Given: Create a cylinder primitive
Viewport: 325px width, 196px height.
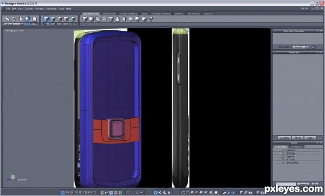Looking at the screenshot, I should click(111, 19).
